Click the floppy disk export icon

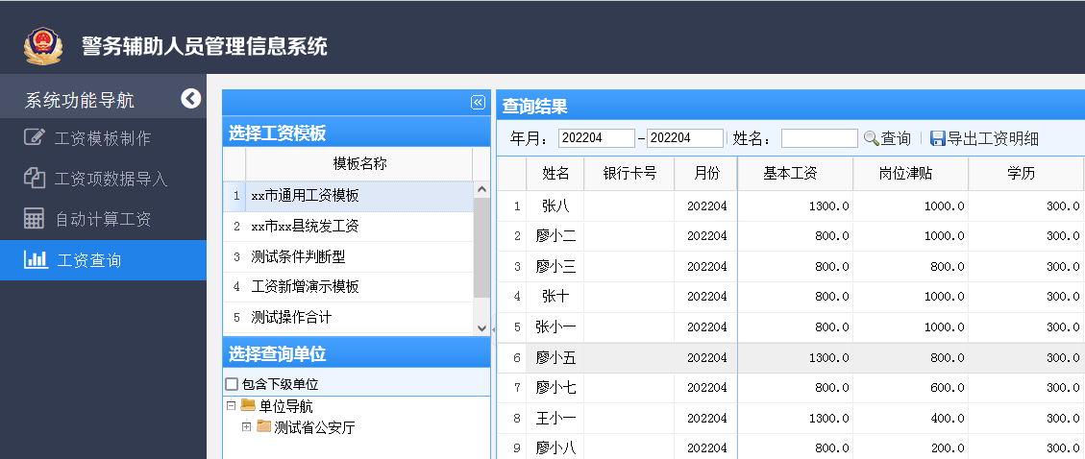(x=937, y=138)
